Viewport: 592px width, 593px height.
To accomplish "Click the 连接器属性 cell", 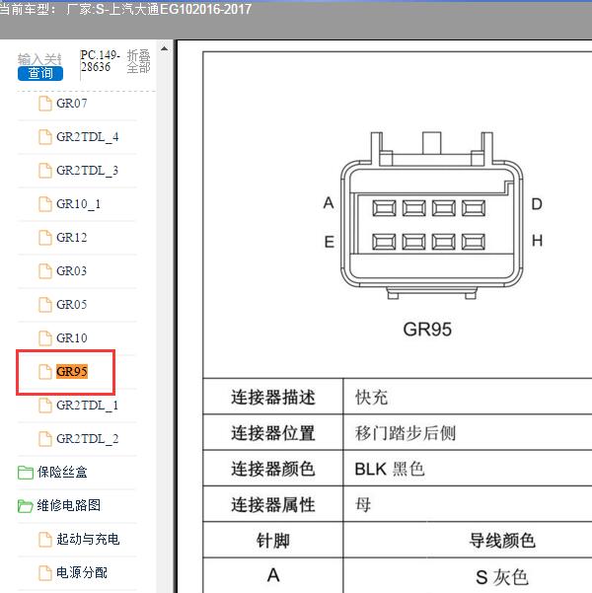I will point(272,504).
